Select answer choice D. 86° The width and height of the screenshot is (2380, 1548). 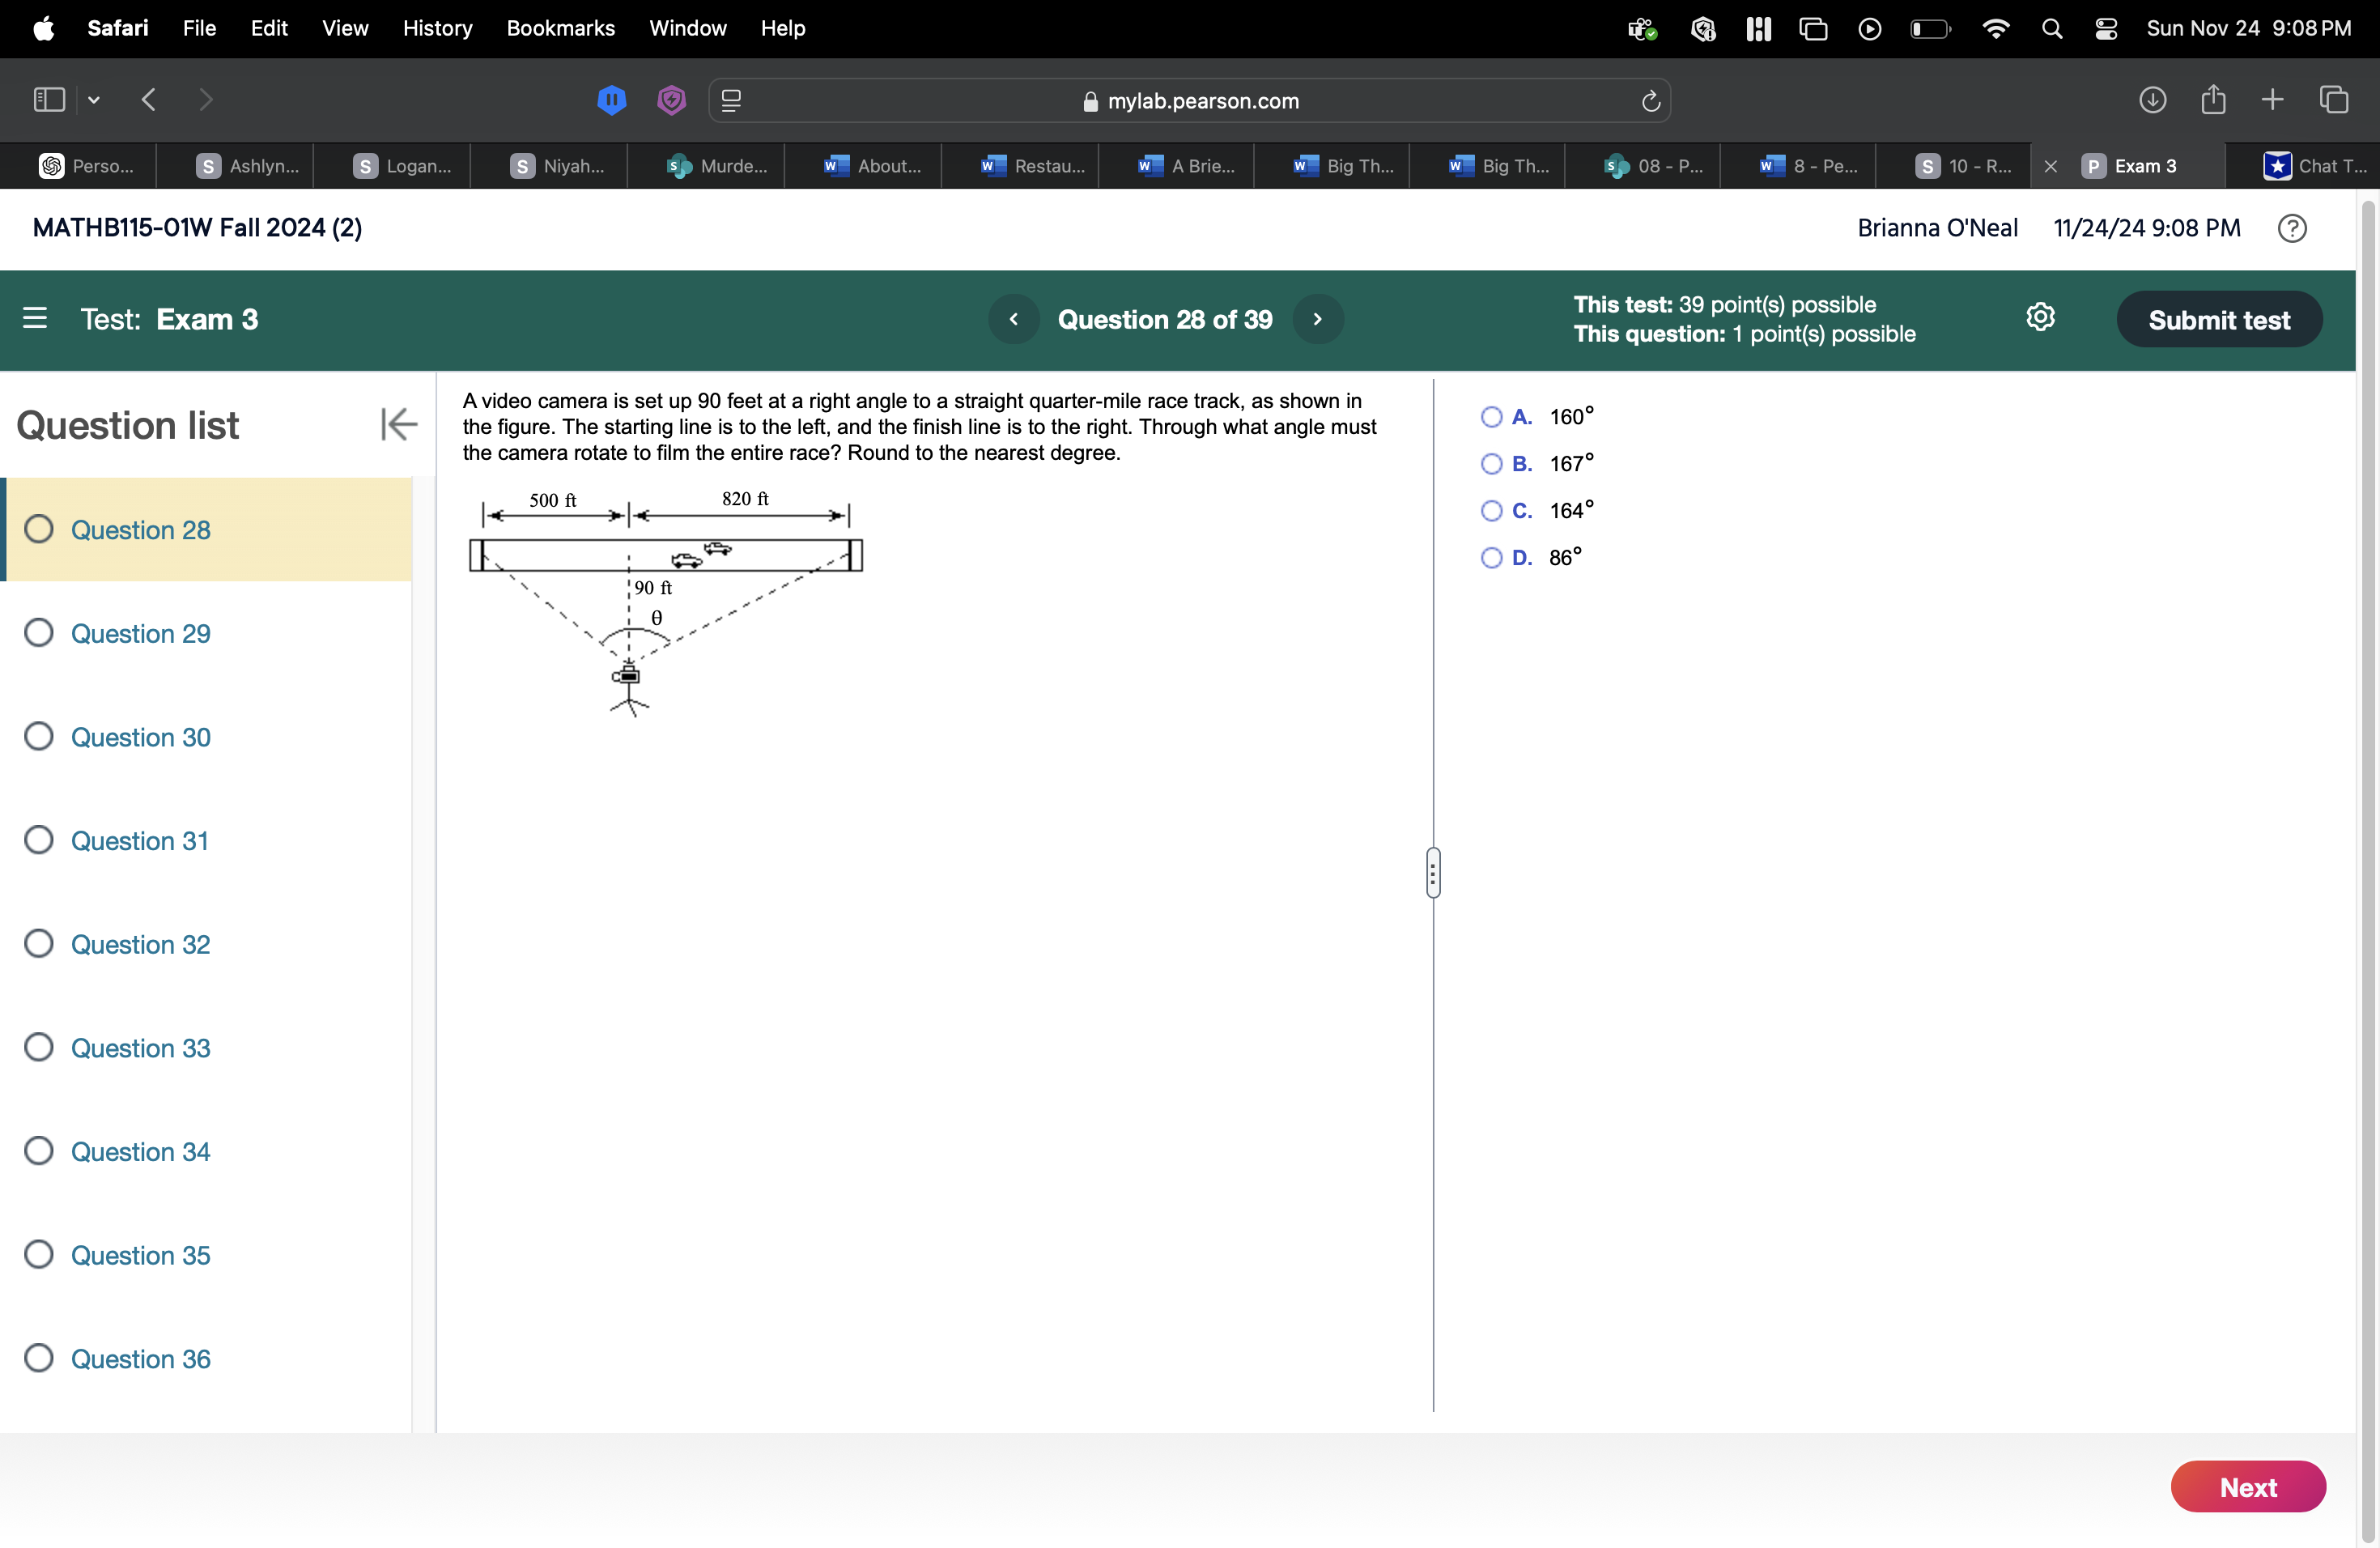tap(1490, 557)
